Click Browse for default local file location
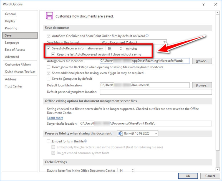Image resolution: width=222 pixels, height=181 pixels. point(202,85)
